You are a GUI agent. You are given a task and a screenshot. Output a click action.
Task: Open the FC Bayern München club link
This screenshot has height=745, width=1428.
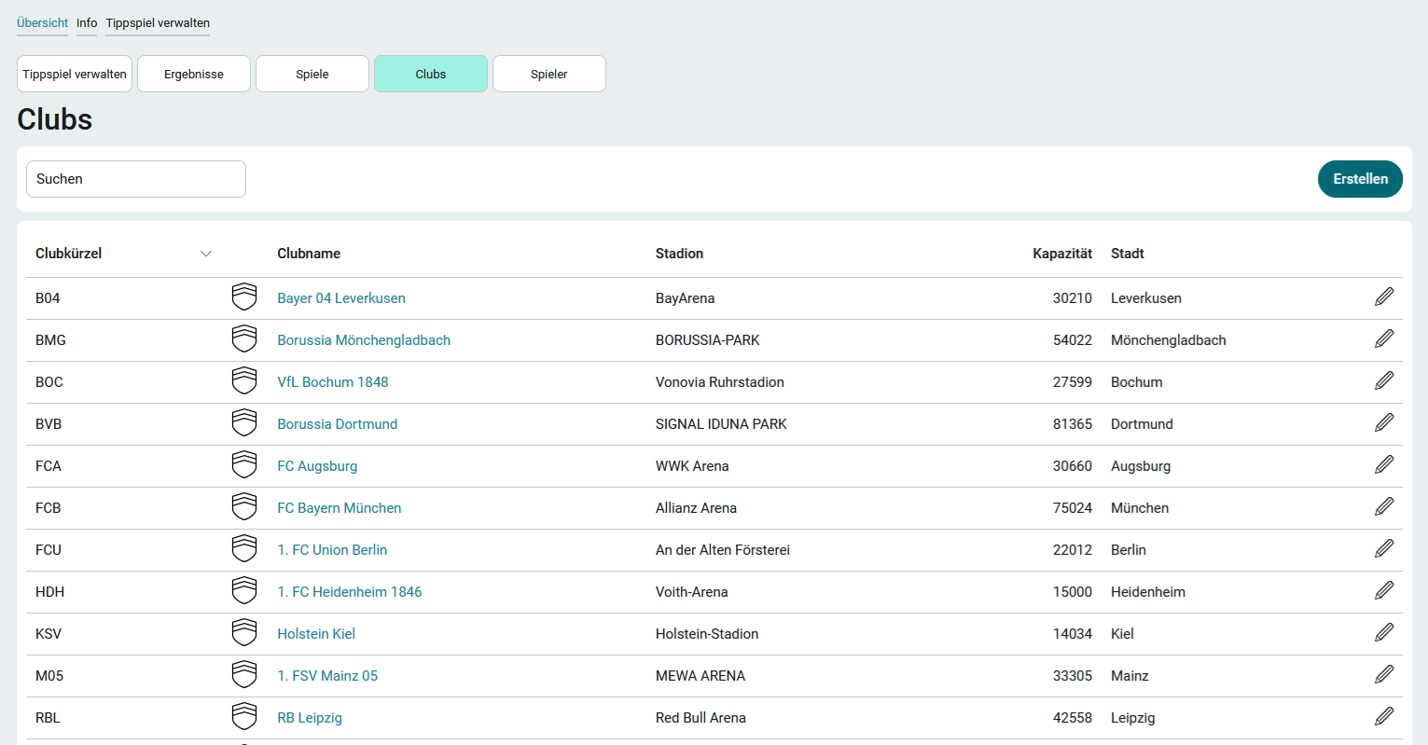340,508
